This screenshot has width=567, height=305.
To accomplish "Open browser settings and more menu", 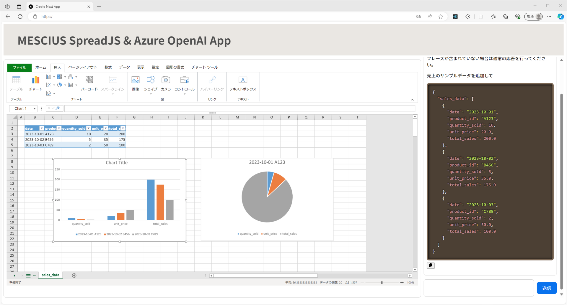I will [549, 17].
